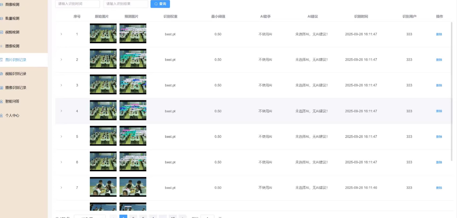This screenshot has height=218, width=457.
Task: Click the 预测图片 column header
Action: click(x=131, y=17)
